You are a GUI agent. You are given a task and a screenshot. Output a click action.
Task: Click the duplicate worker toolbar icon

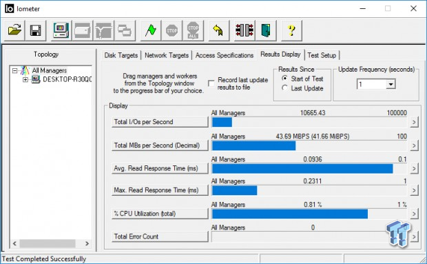pyautogui.click(x=125, y=30)
